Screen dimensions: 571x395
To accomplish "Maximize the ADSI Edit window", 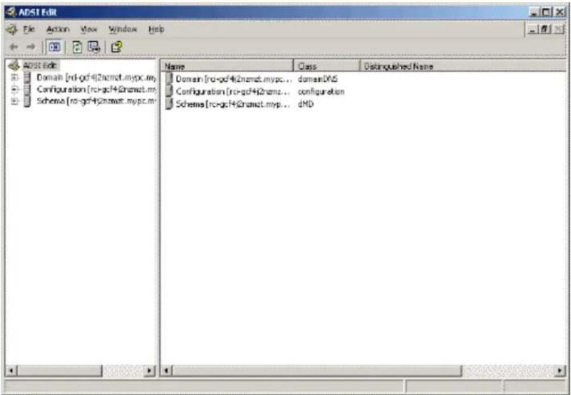I will click(547, 13).
